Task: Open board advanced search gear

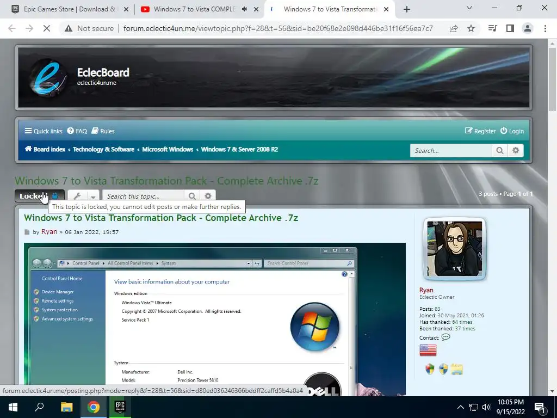Action: pyautogui.click(x=516, y=151)
